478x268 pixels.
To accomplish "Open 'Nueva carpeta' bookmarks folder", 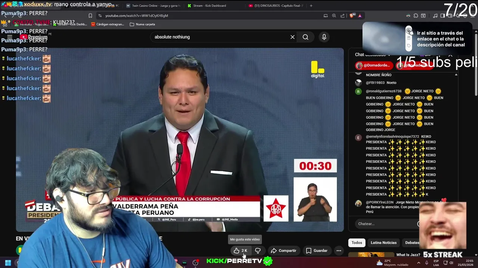I will [x=142, y=24].
